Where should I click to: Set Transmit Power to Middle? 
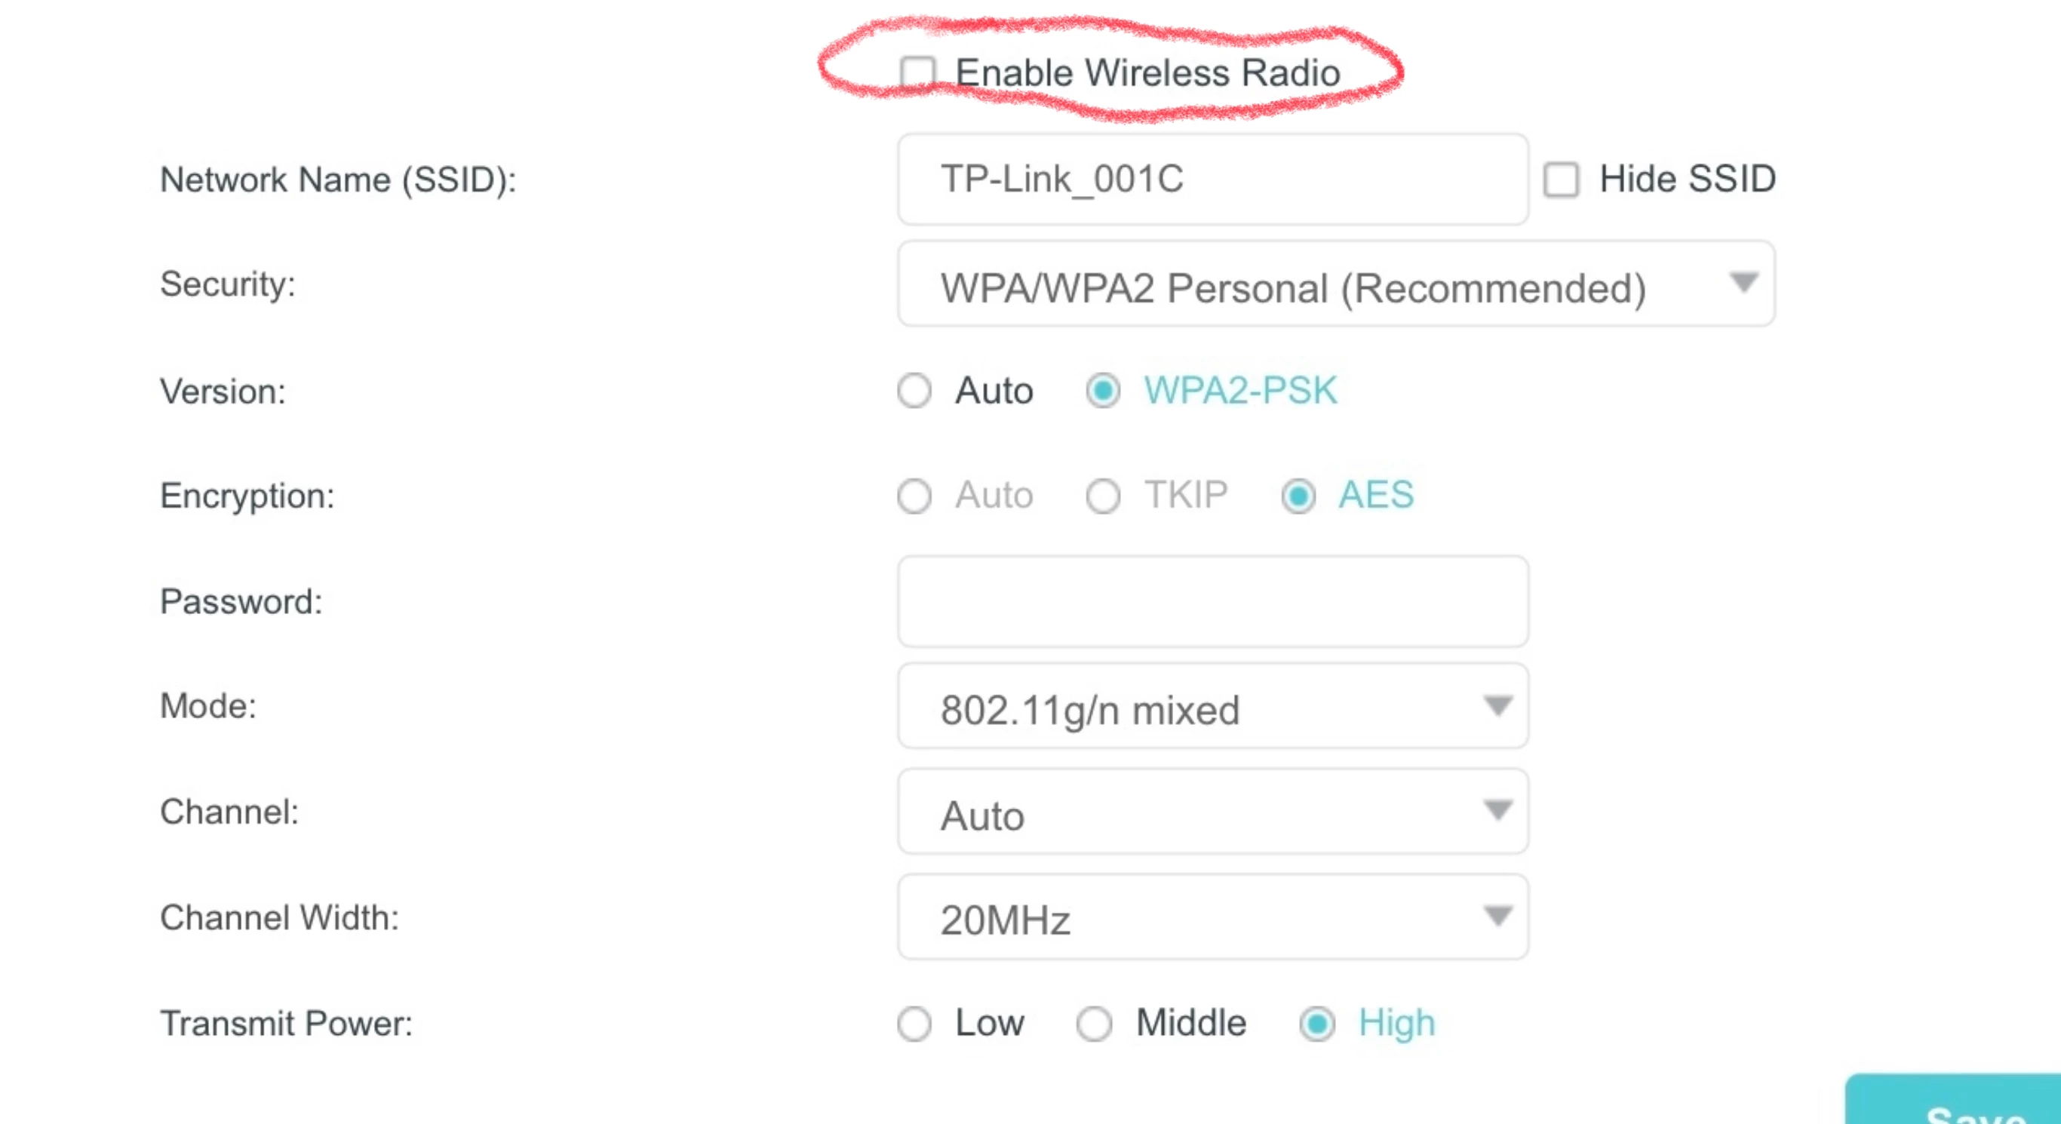(x=1094, y=1023)
